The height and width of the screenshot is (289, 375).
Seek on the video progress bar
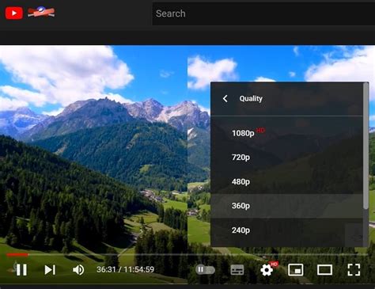pos(187,255)
